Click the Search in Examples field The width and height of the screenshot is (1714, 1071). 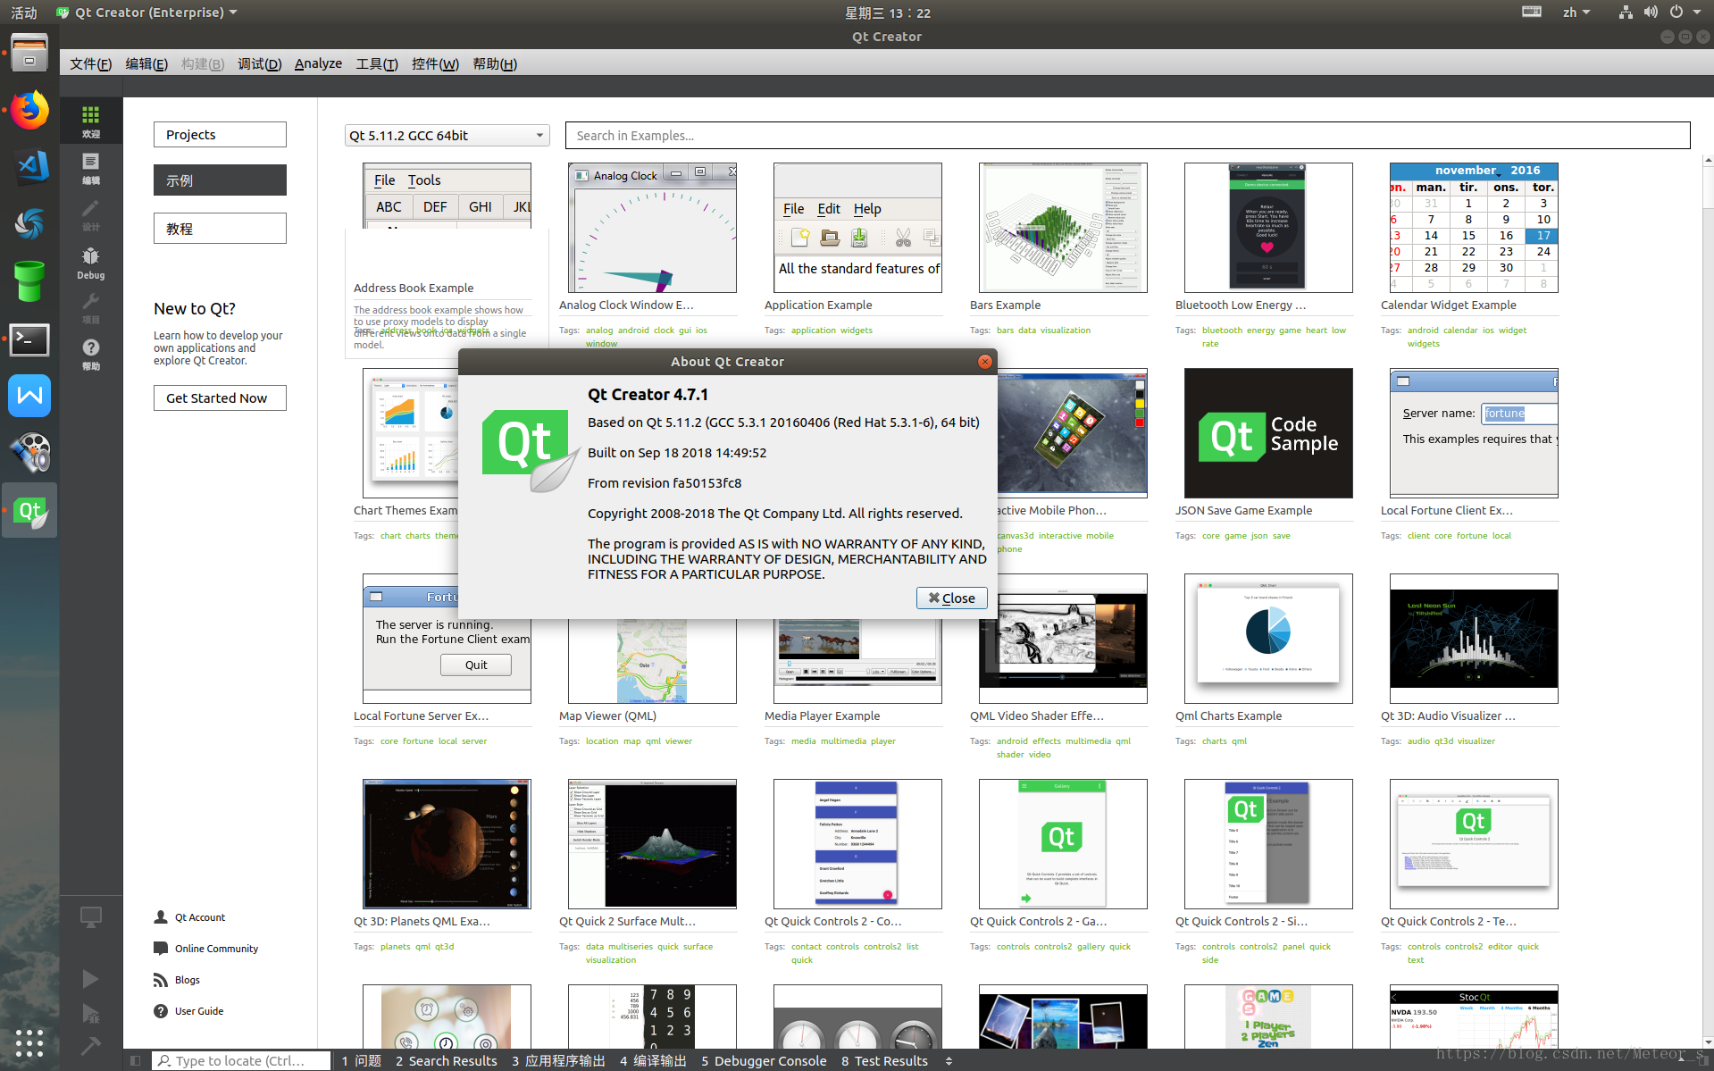pos(1127,136)
